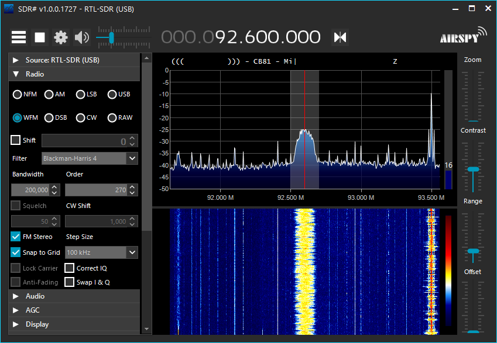Viewport: 497px width, 343px height.
Task: Select the NFM demodulation mode
Action: (18, 94)
